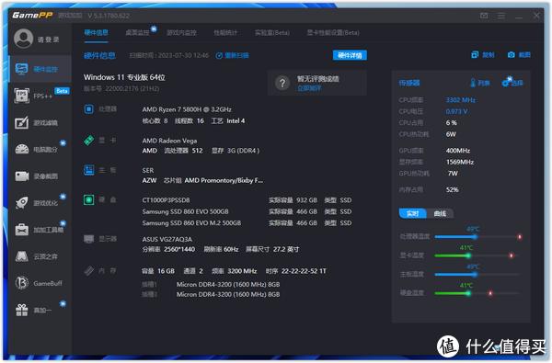Click the 'AMD Radeon Vega' text
Screen dimensions: 552x363
point(169,141)
